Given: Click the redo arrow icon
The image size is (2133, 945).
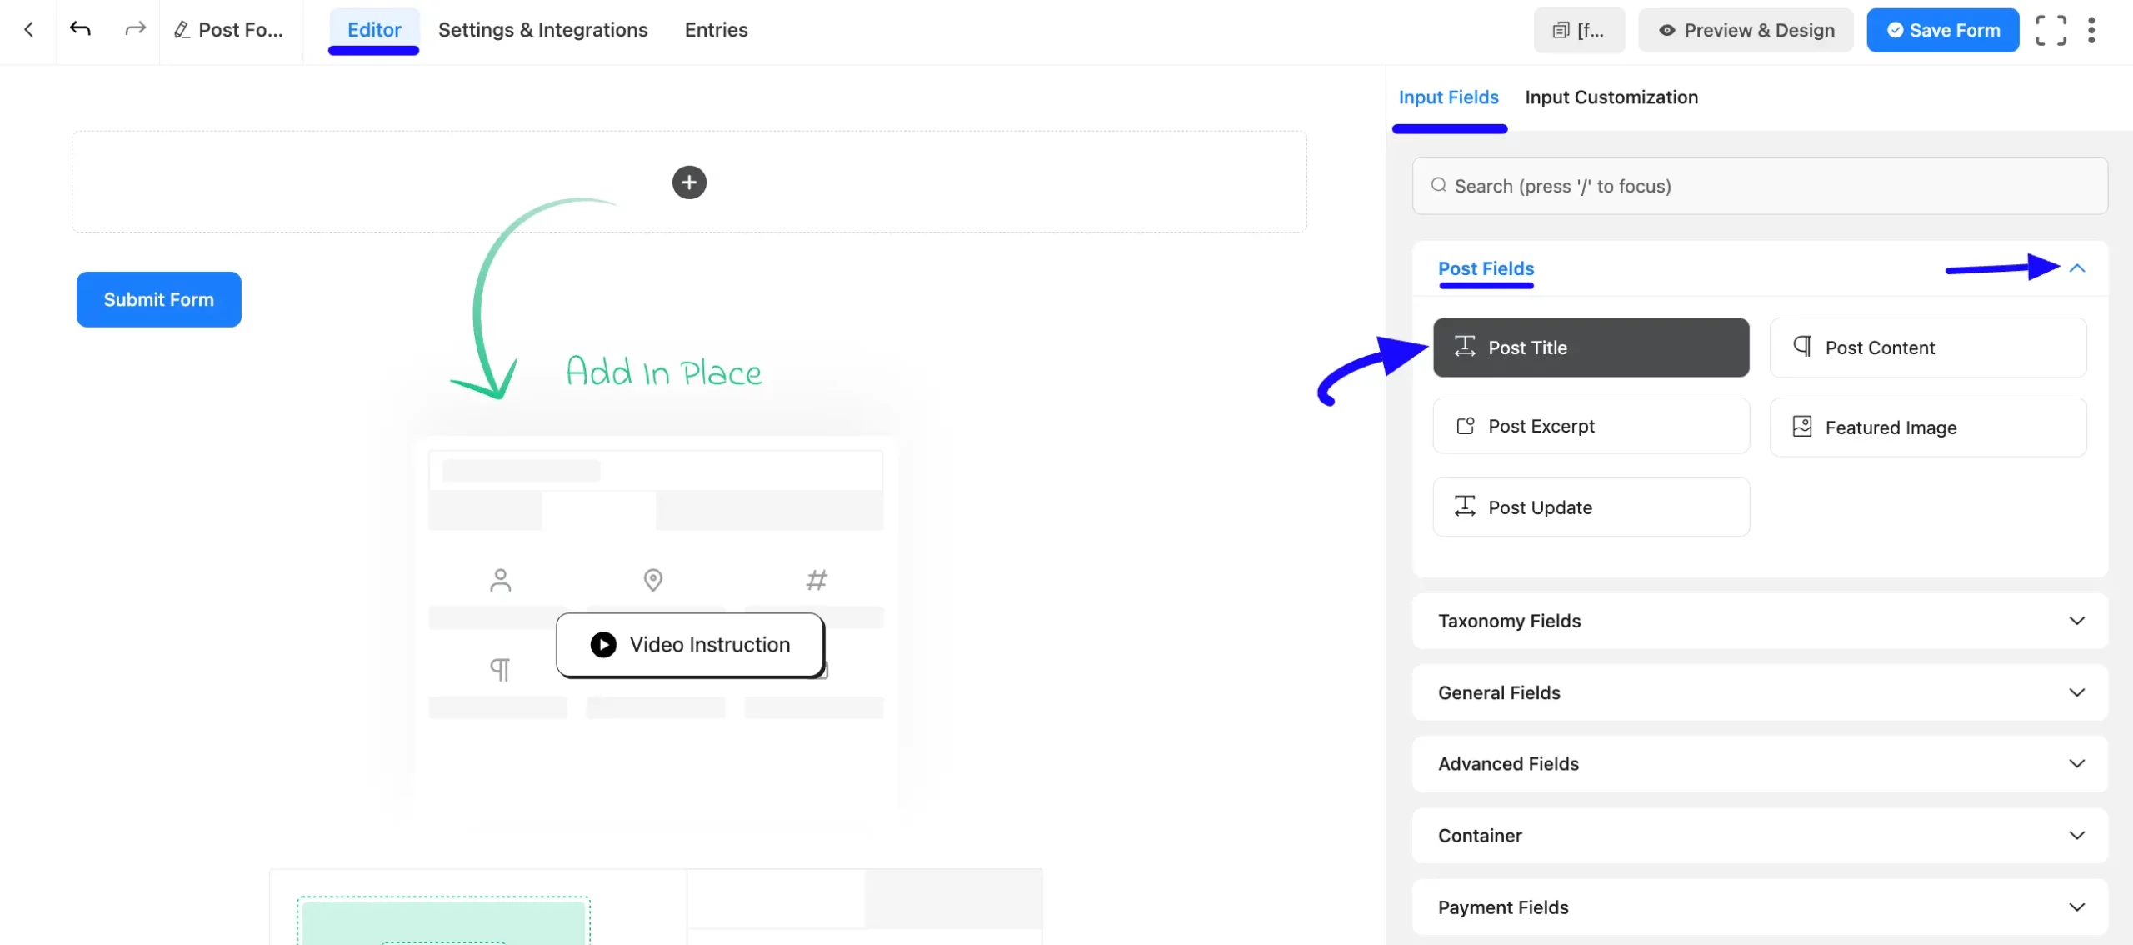Looking at the screenshot, I should click(x=135, y=29).
